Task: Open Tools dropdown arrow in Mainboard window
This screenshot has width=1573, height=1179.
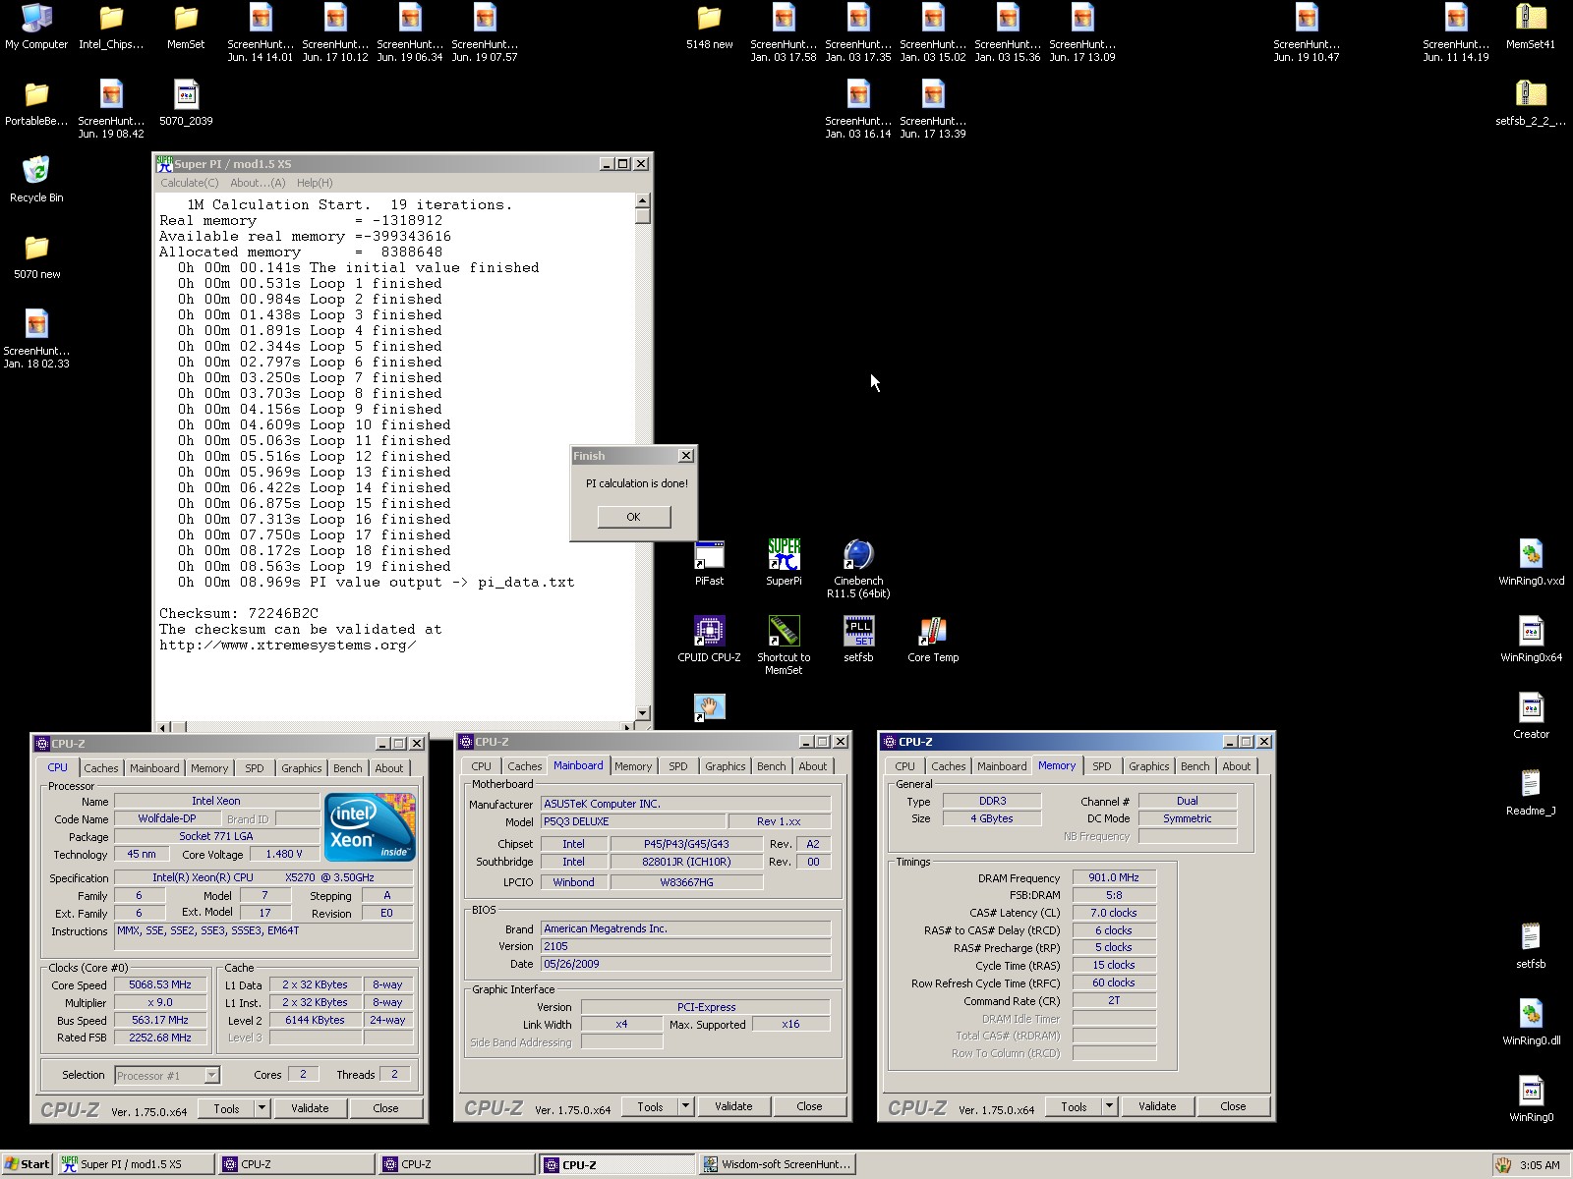Action: pos(686,1106)
